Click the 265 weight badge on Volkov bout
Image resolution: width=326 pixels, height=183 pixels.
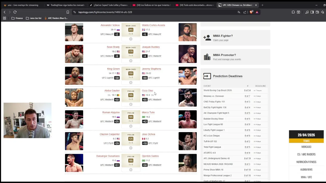click(x=131, y=30)
